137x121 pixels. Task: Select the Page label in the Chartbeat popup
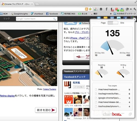103,23
